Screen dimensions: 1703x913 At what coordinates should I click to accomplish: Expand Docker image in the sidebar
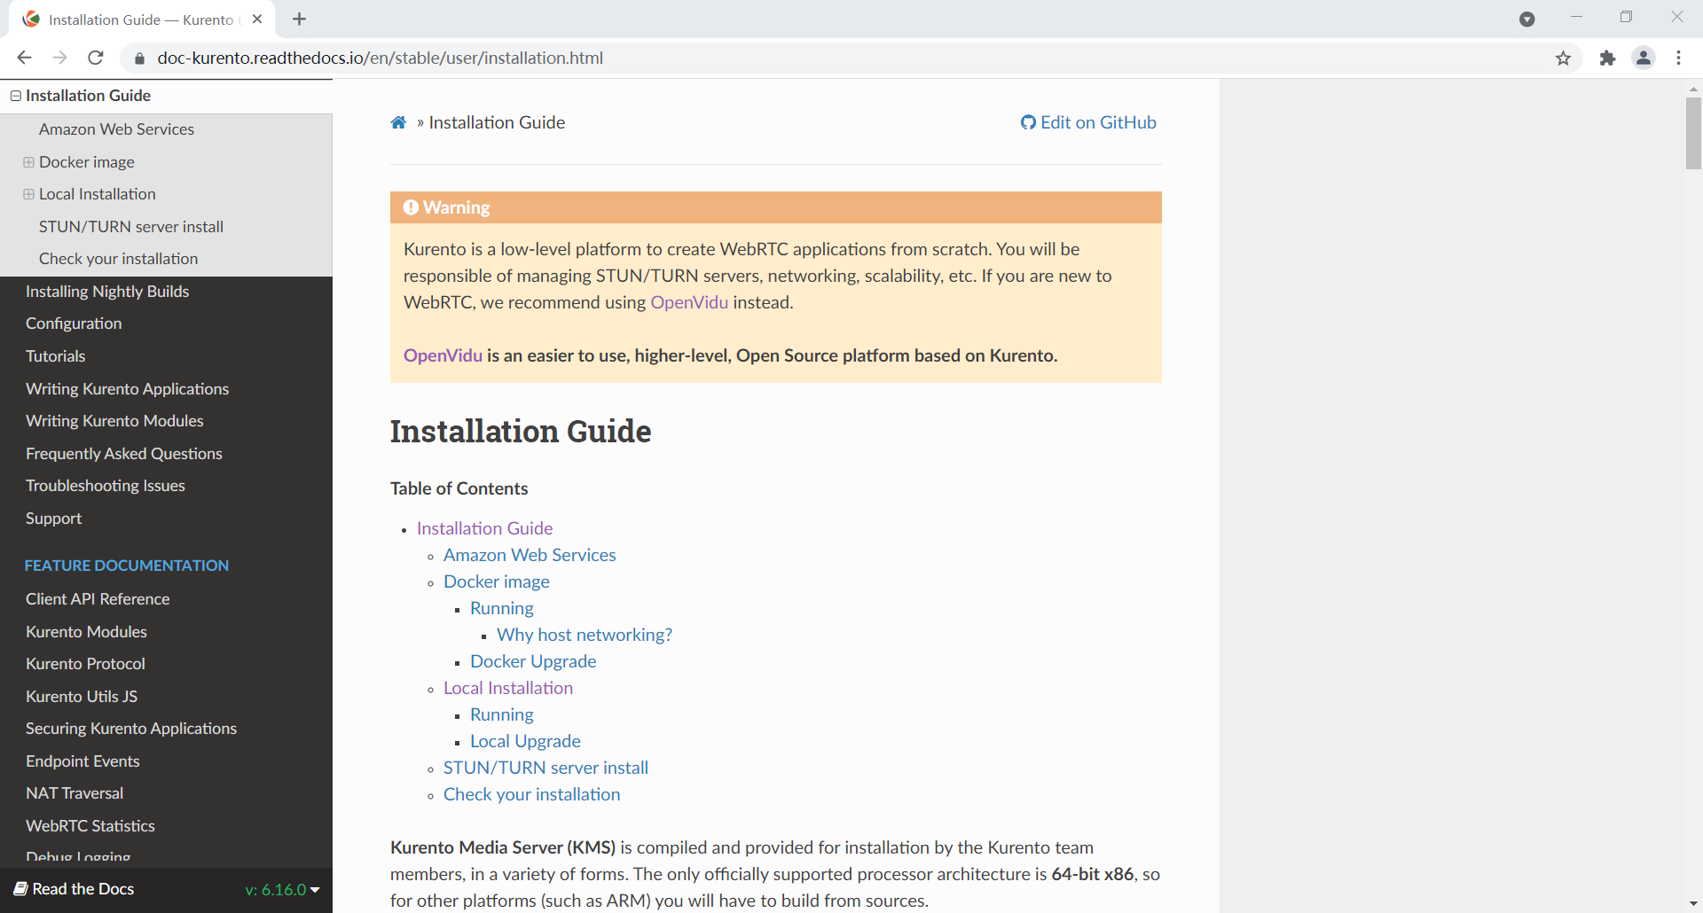(28, 162)
